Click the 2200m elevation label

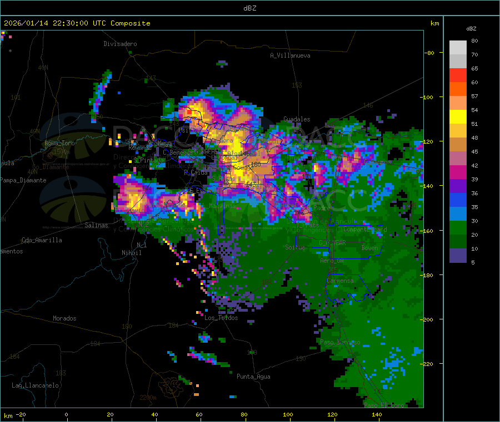coord(148,398)
